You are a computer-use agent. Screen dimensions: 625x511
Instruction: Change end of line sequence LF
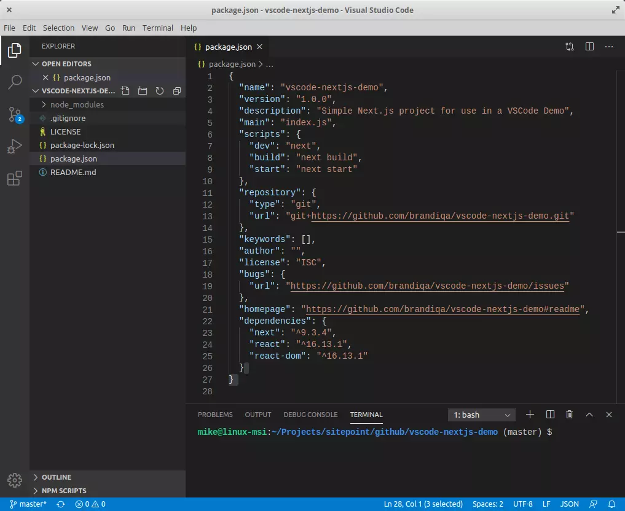pos(546,504)
